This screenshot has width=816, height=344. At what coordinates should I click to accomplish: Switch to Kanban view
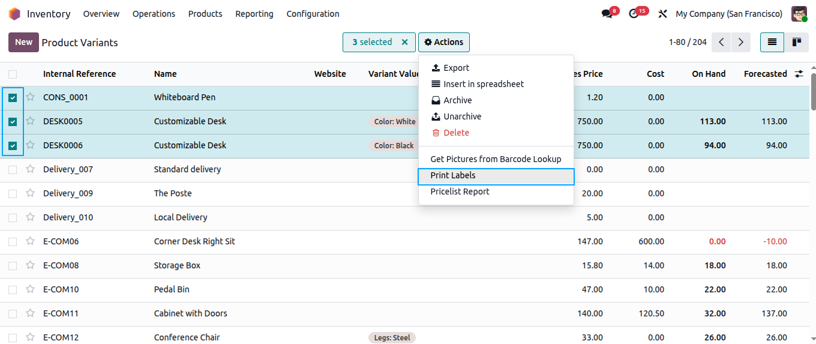pos(797,42)
